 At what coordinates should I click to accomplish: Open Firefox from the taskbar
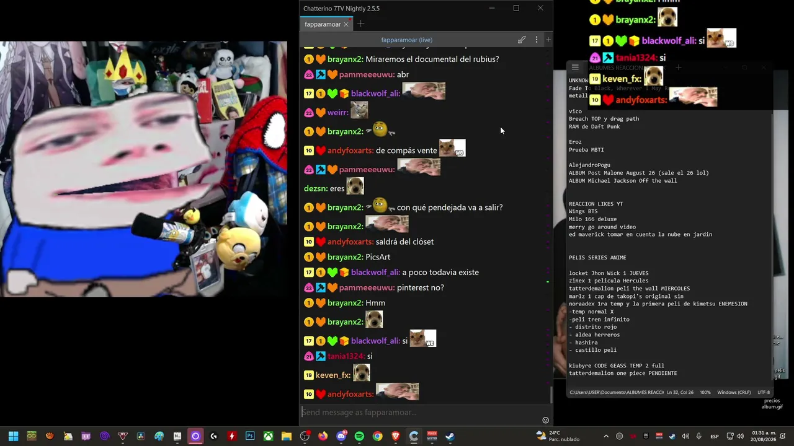[323, 436]
